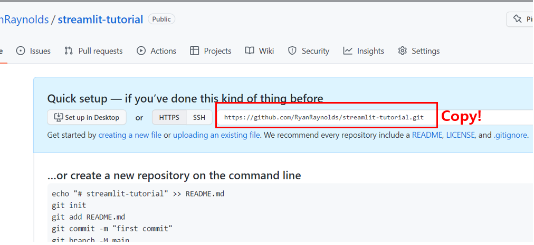Click the Actions play icon
Screen dimensions: 534x245
click(x=141, y=51)
